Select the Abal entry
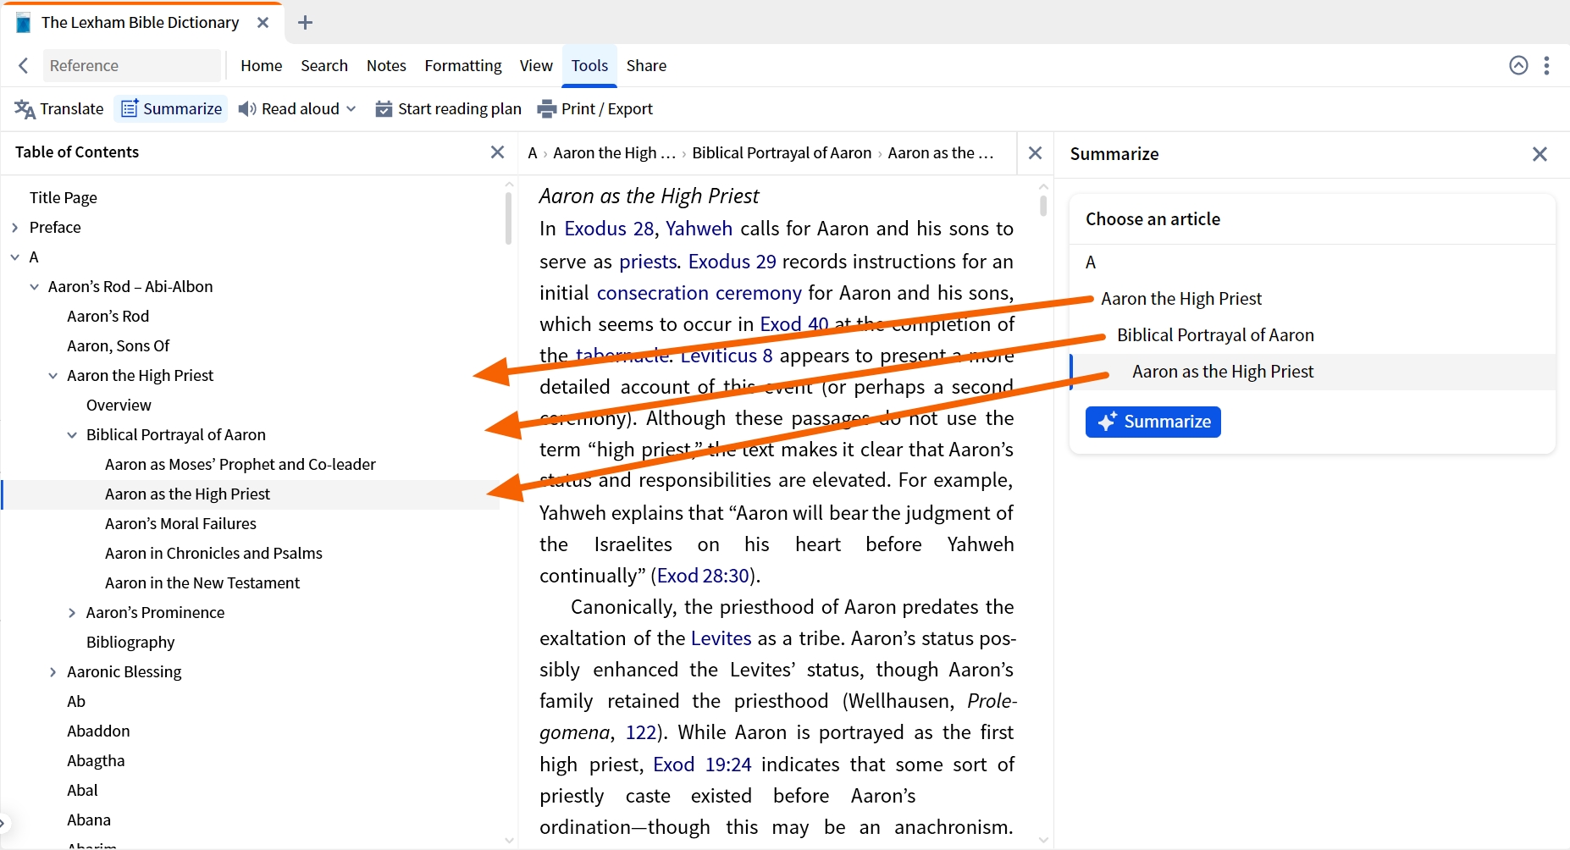 [82, 790]
